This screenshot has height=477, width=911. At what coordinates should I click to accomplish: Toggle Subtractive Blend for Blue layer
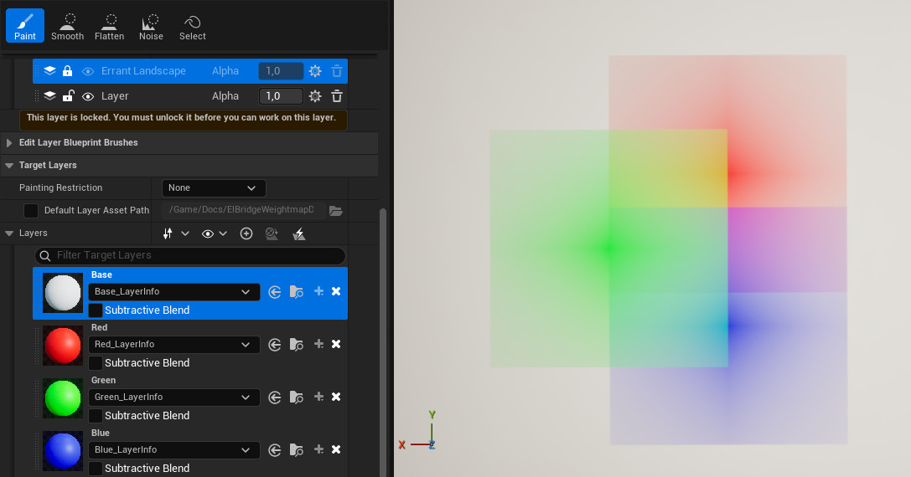(96, 469)
